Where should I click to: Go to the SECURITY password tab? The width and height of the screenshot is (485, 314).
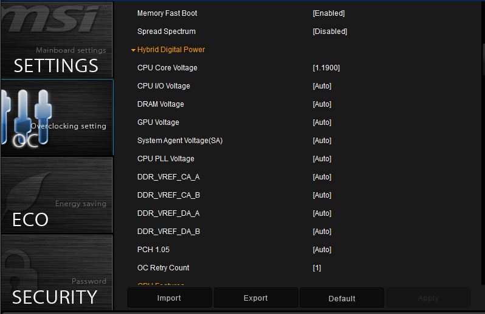[57, 272]
